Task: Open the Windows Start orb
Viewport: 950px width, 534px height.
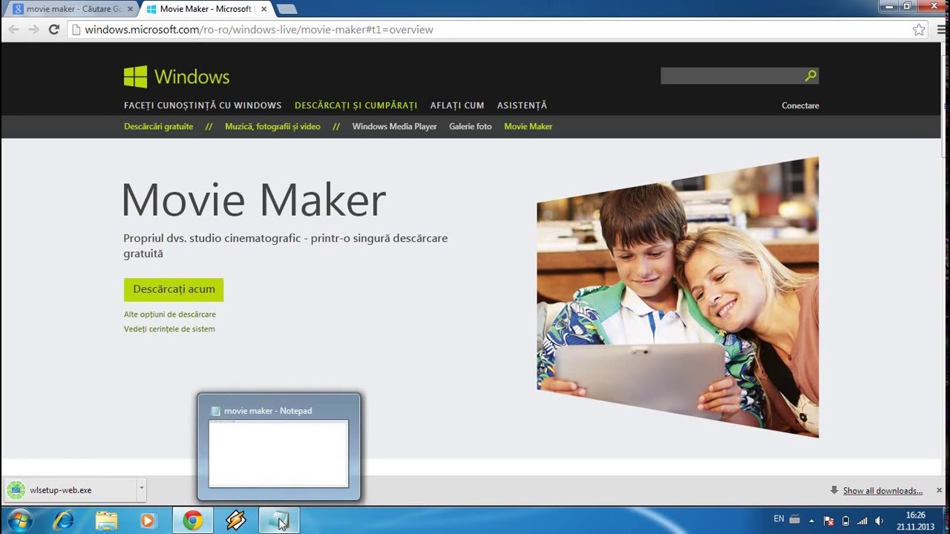Action: (x=20, y=521)
